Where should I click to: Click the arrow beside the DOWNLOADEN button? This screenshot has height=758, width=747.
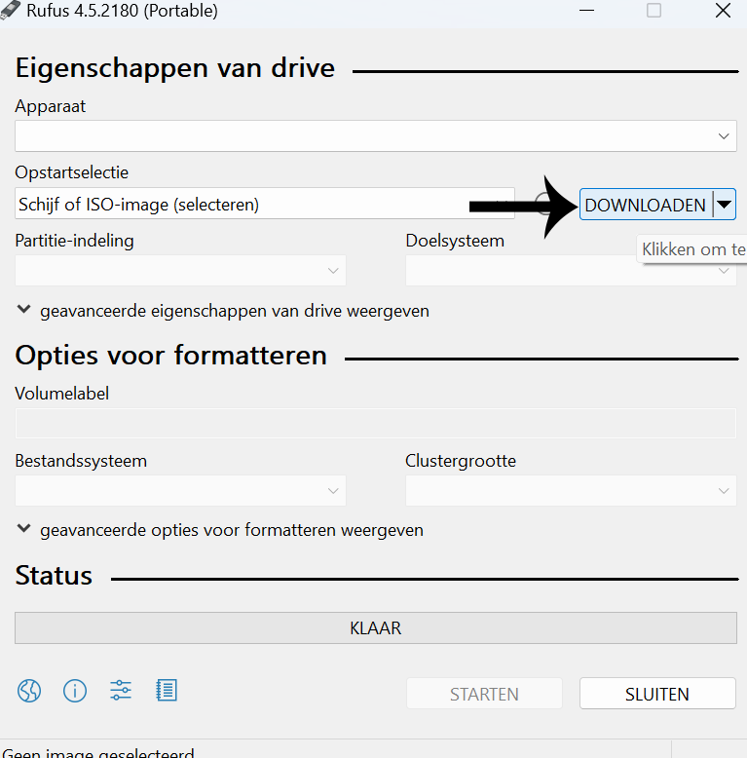[724, 205]
